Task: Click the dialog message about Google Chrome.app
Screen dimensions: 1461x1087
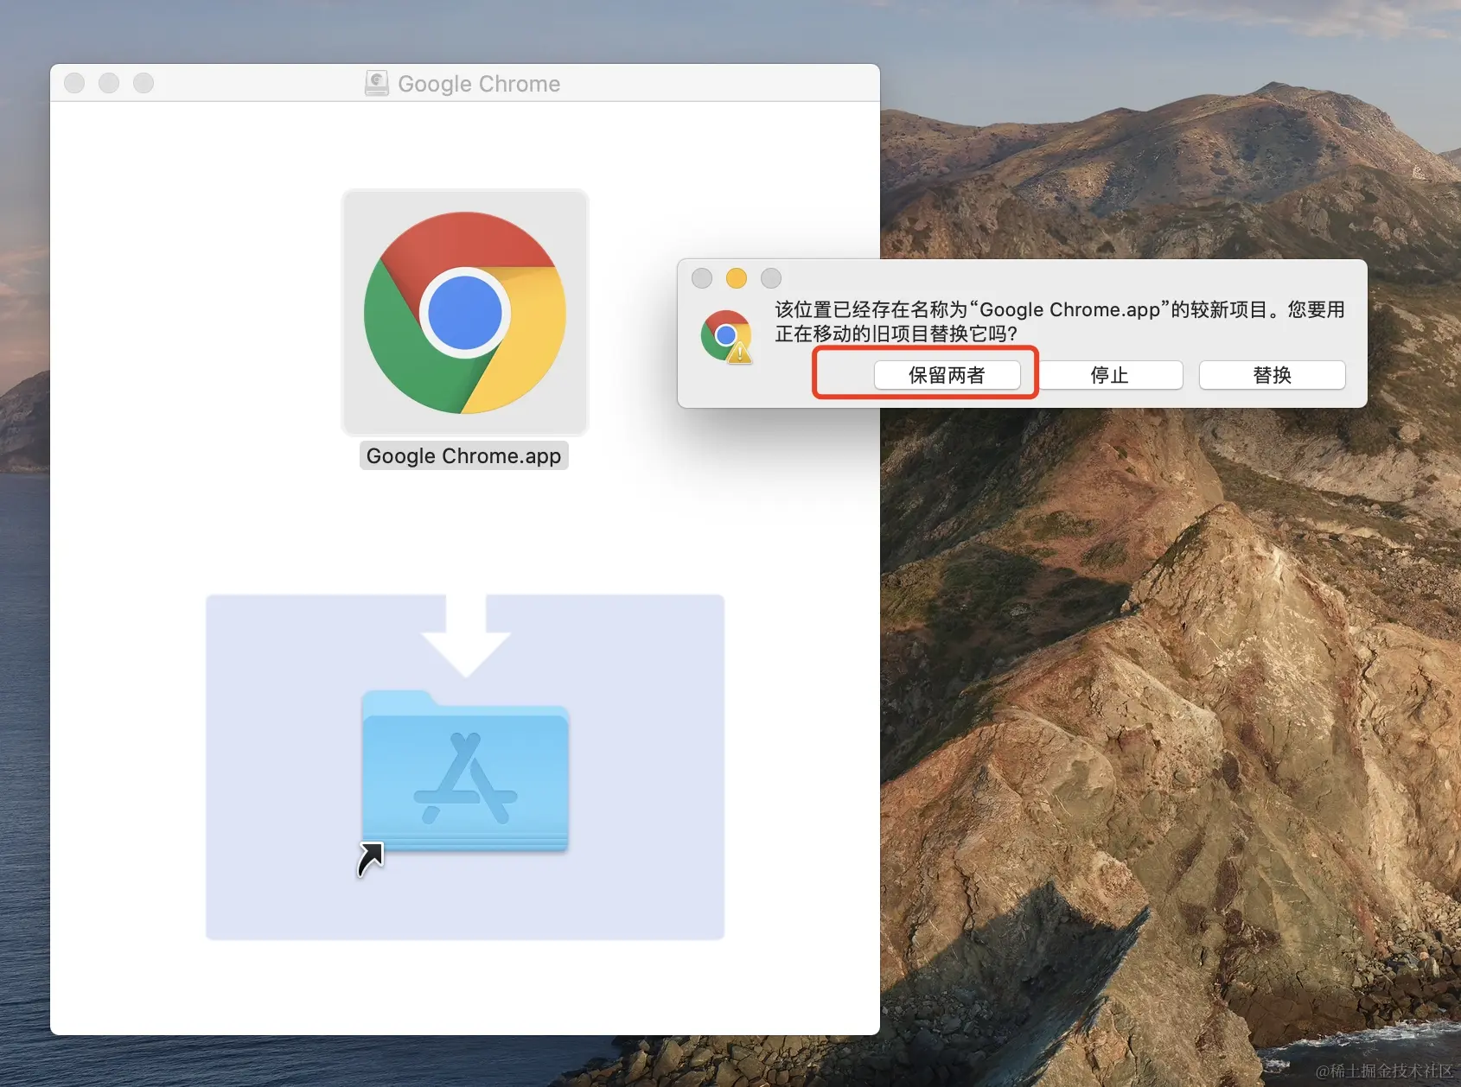Action: point(1060,321)
